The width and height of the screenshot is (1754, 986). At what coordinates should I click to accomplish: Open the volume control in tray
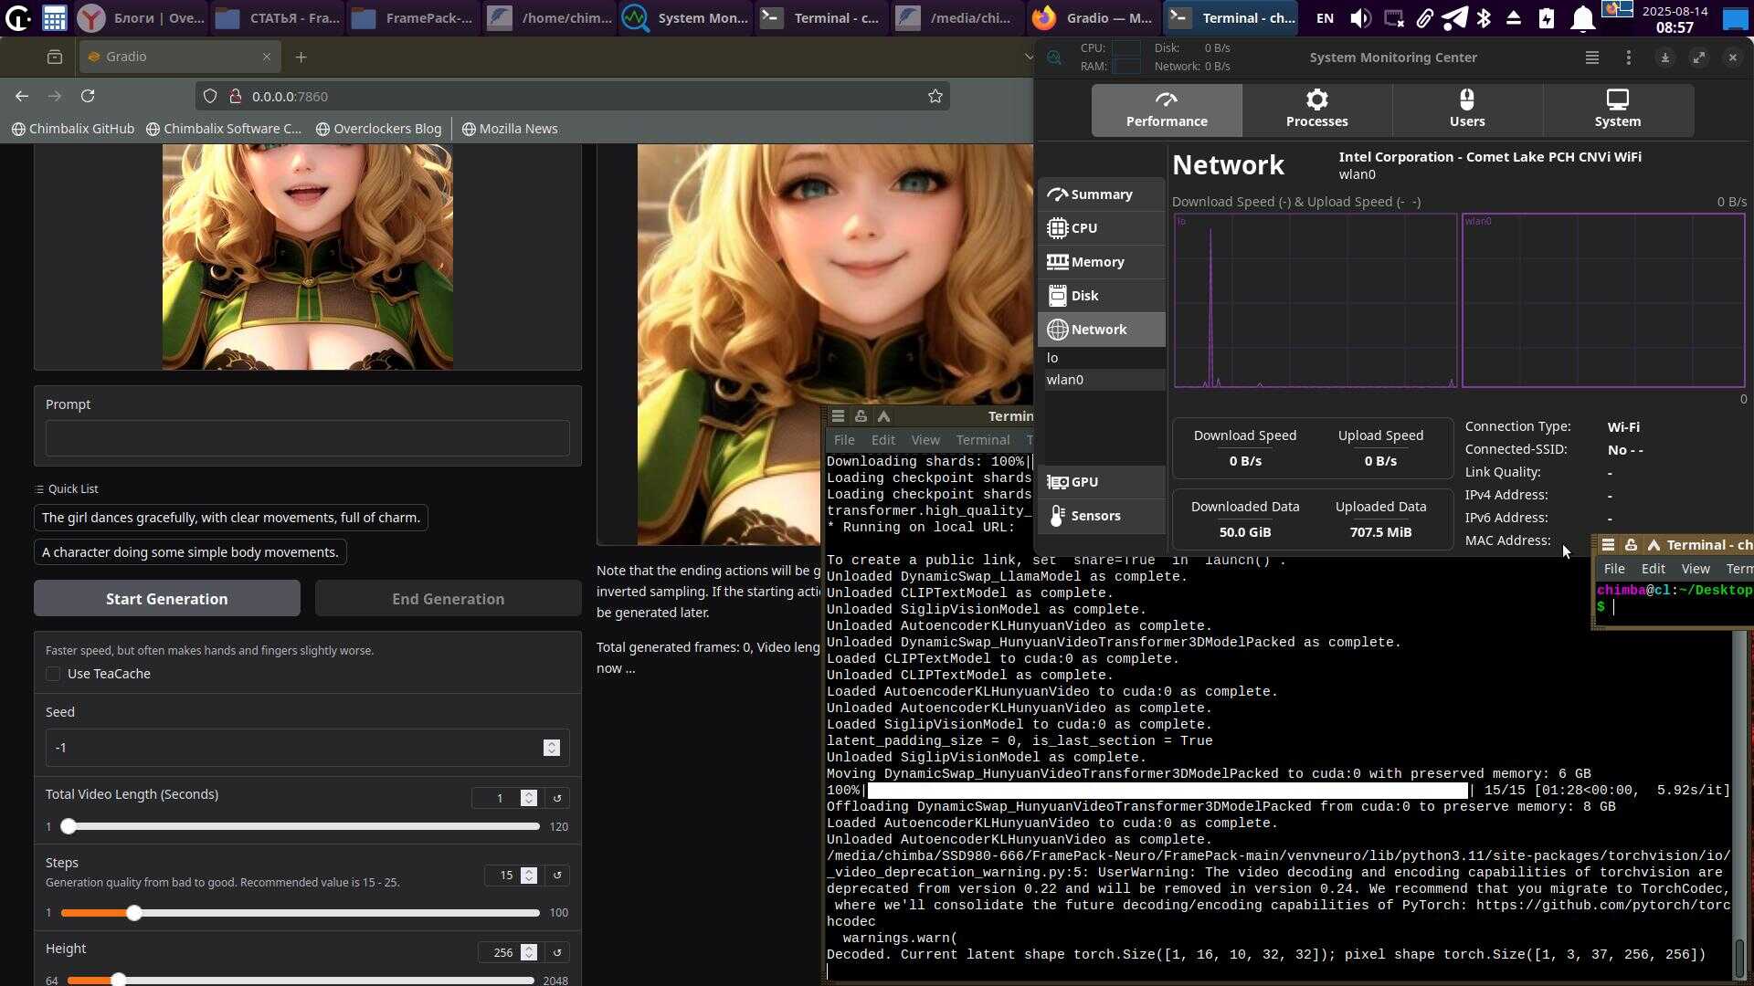(1360, 17)
